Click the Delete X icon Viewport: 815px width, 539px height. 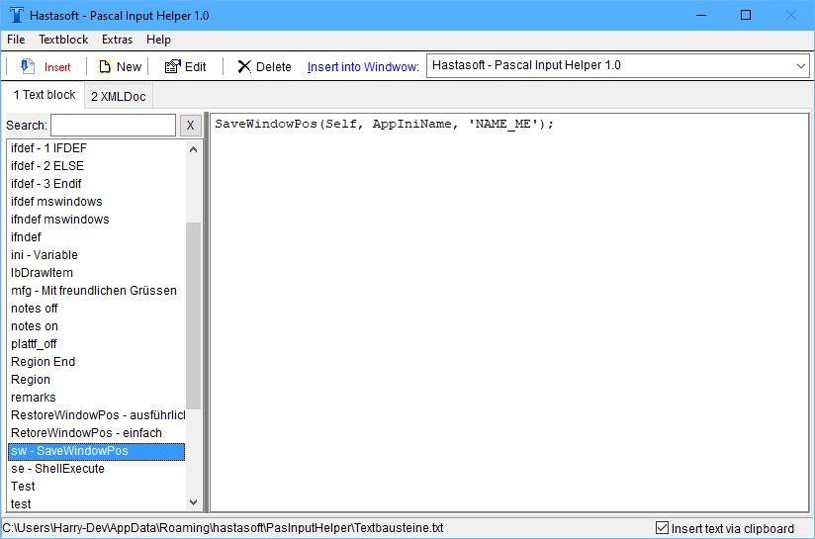tap(244, 66)
